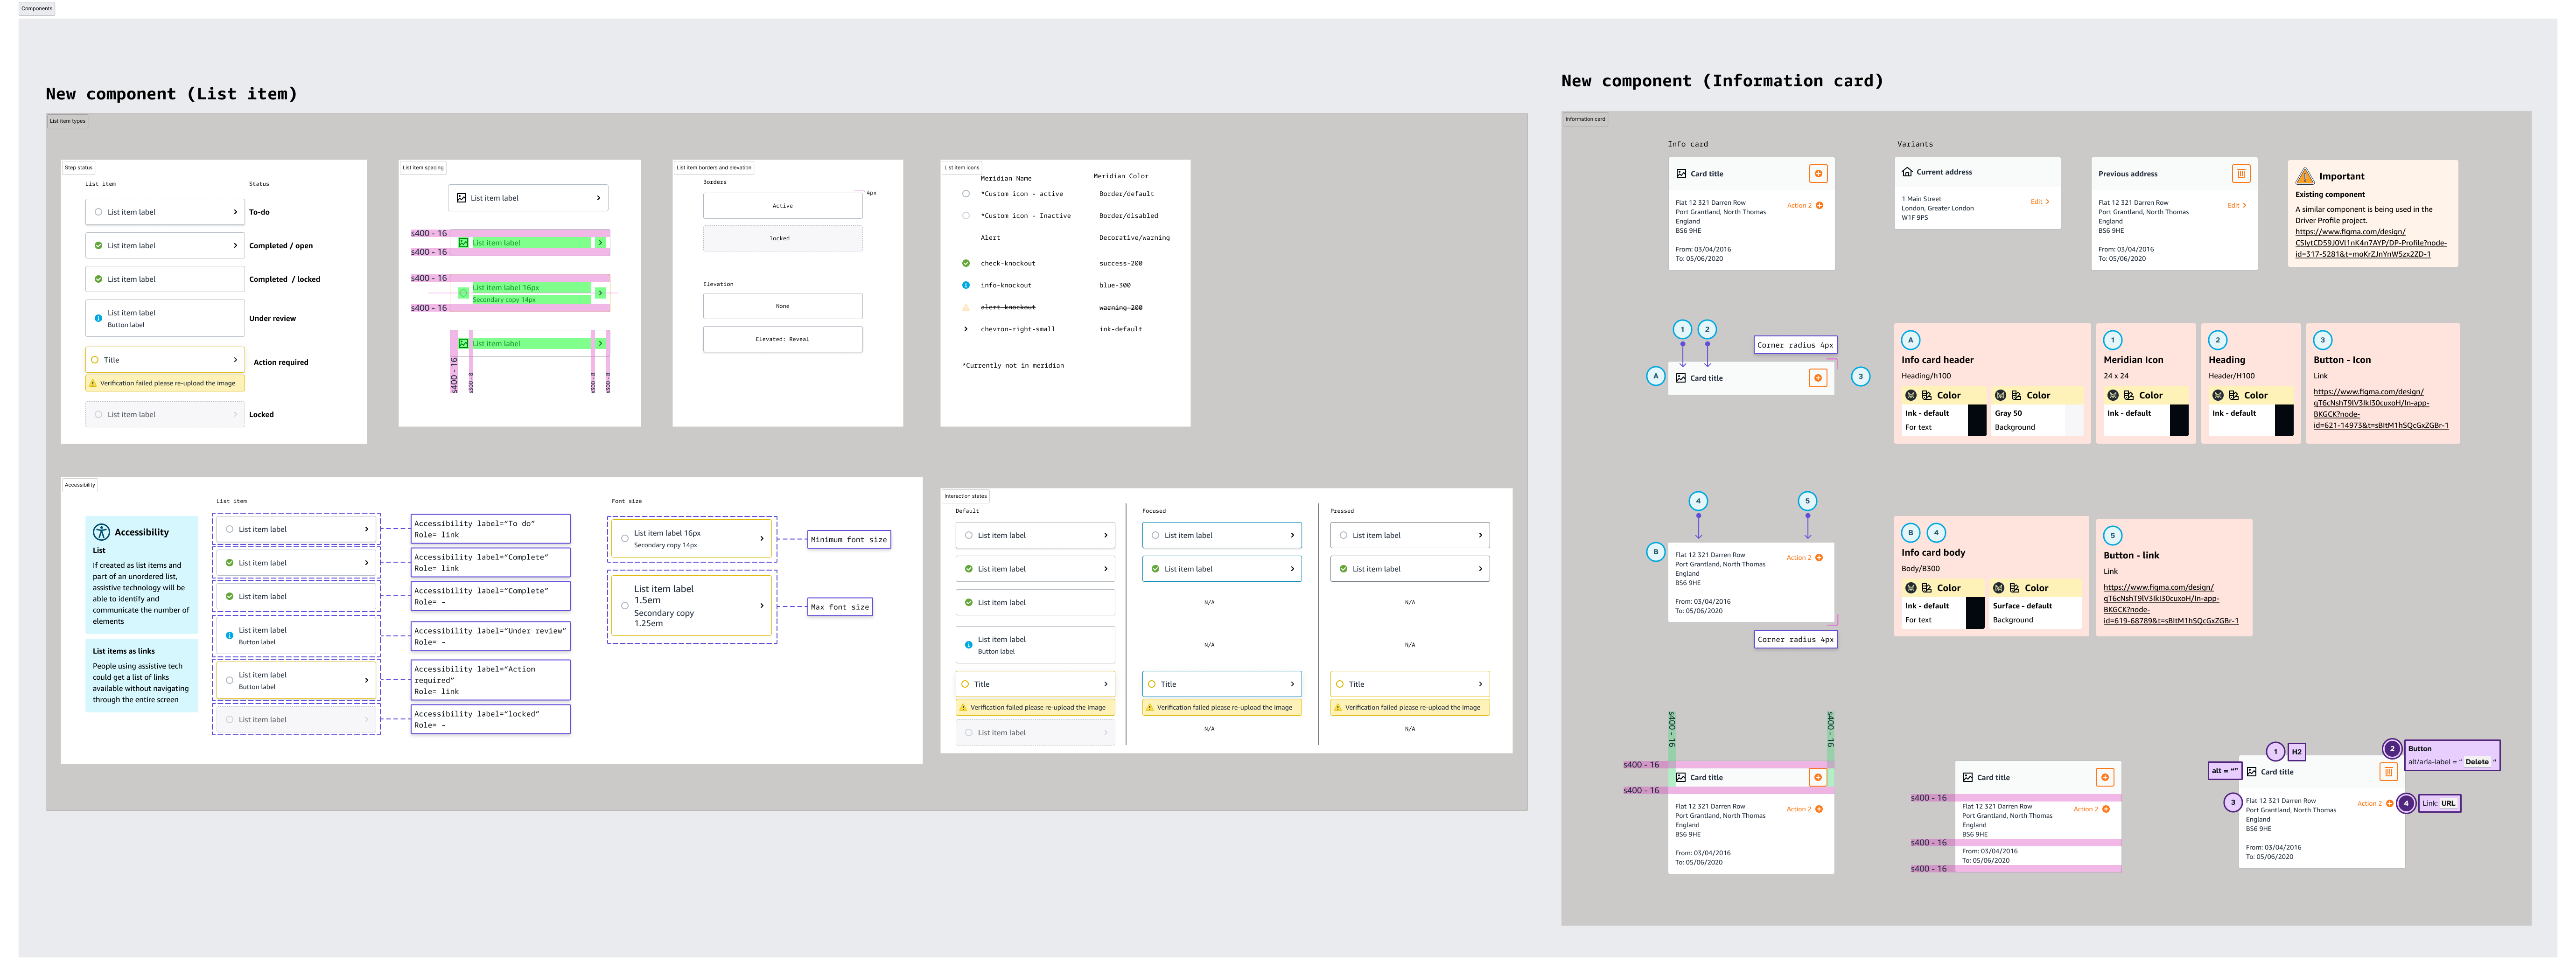The width and height of the screenshot is (2576, 976).
Task: Click the Elevated: Reveal elevation box
Action: 782,339
